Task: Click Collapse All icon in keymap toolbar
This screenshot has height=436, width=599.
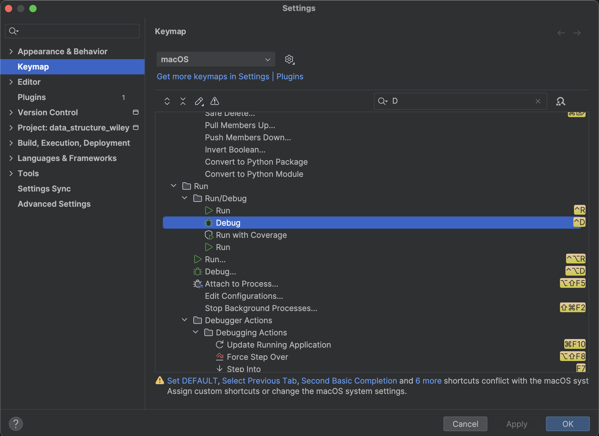Action: (183, 101)
